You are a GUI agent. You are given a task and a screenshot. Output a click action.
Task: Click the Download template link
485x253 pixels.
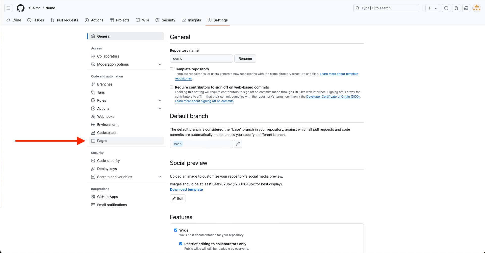click(186, 189)
